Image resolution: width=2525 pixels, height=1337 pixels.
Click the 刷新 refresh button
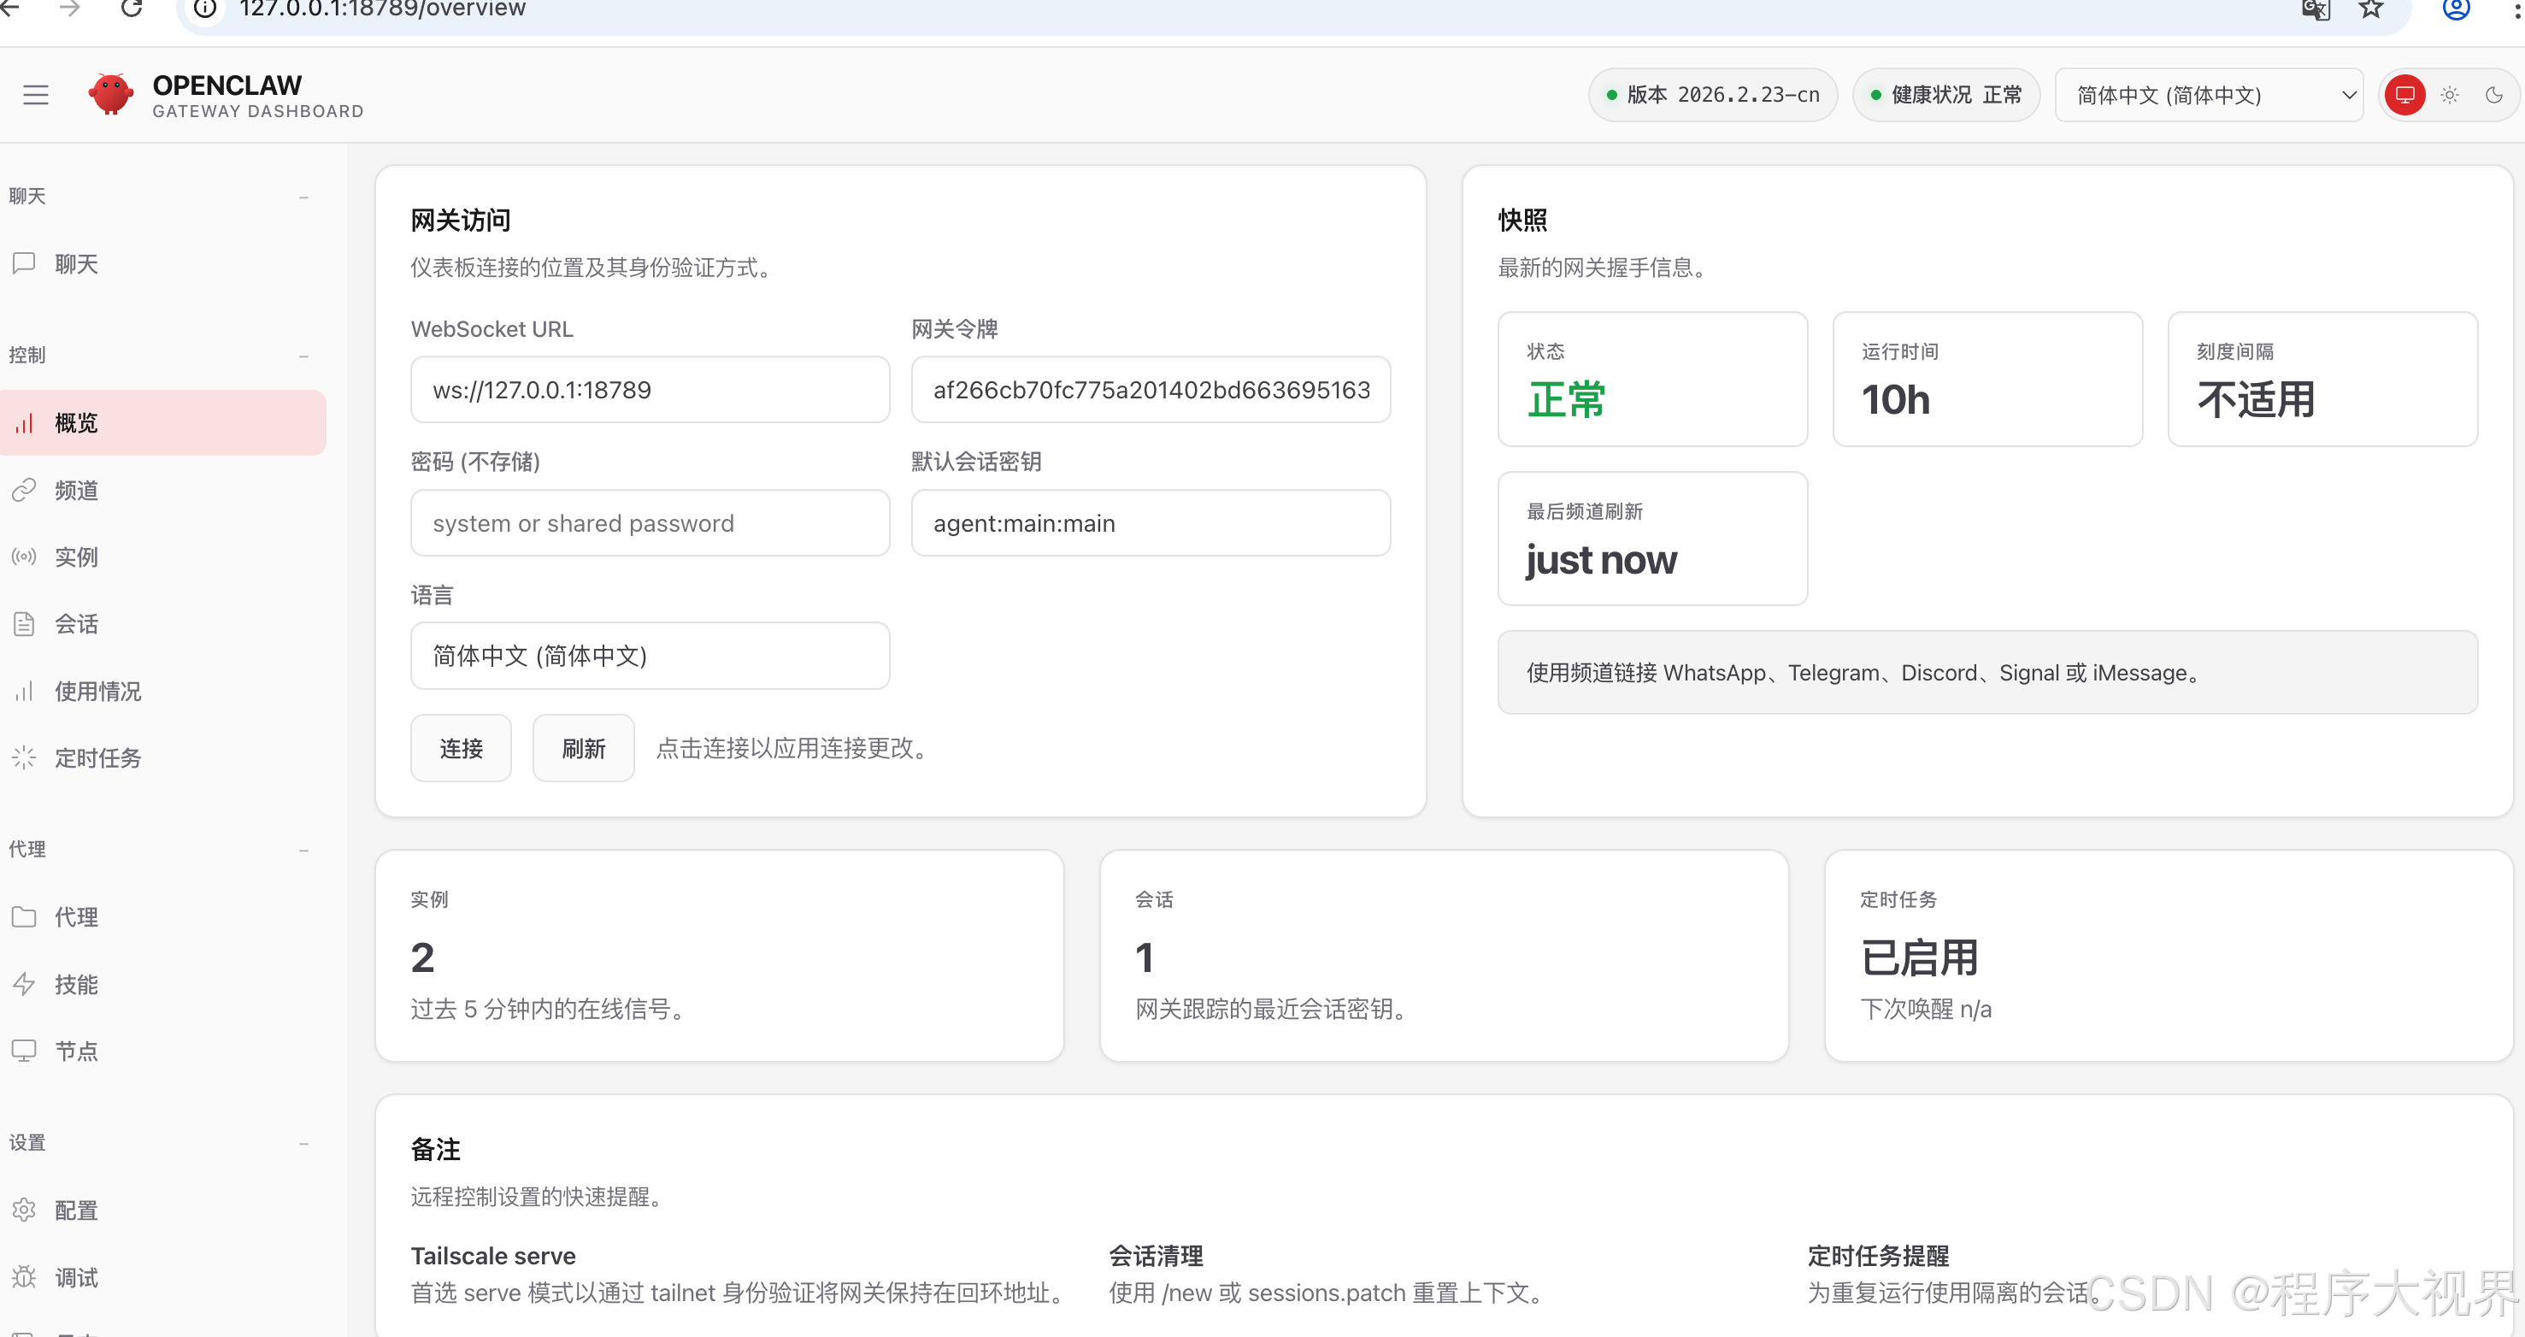point(583,749)
